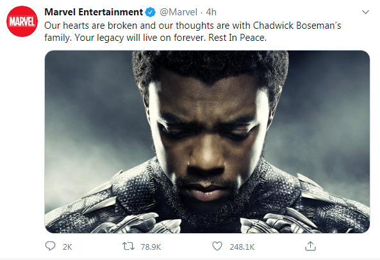Click the word "family." in the tweet

[58, 38]
